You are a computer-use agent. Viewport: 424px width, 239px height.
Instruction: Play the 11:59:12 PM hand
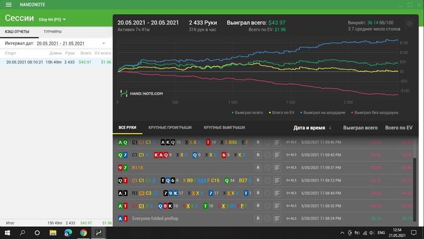[268, 180]
